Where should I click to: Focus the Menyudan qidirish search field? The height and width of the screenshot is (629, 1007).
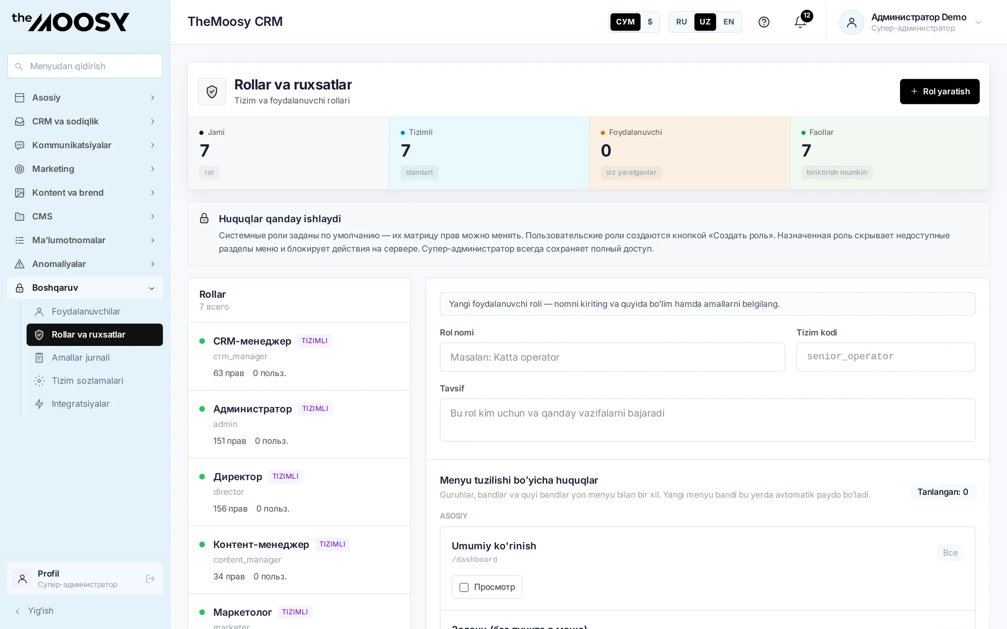pyautogui.click(x=85, y=66)
